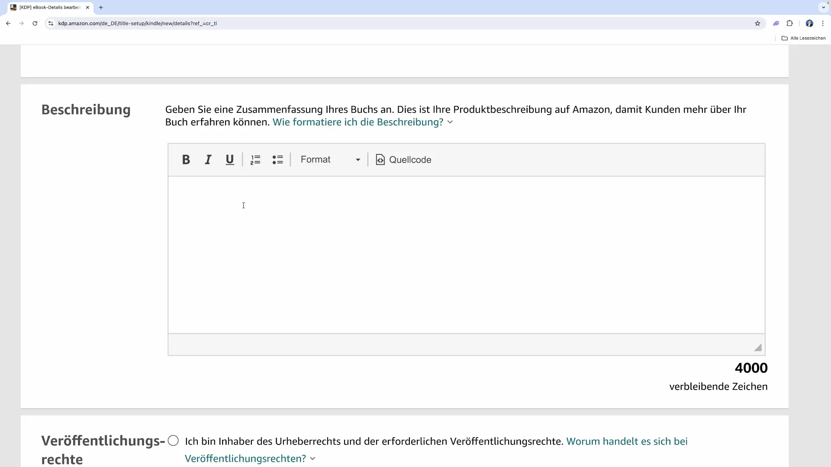Open browser extensions puzzle icon
This screenshot has height=467, width=831.
point(789,23)
